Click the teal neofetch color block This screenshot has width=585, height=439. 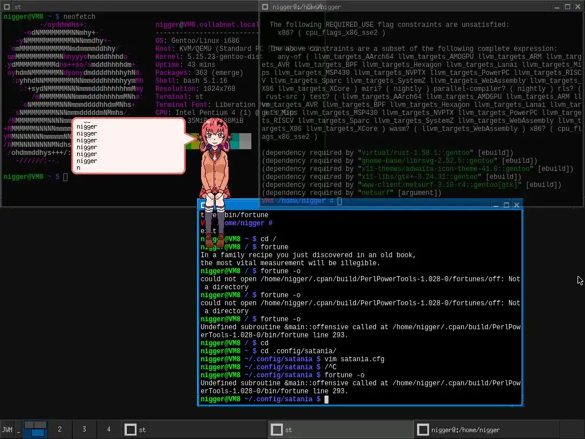click(234, 141)
